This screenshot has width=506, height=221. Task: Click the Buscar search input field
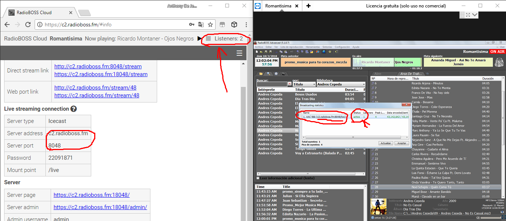click(x=272, y=84)
